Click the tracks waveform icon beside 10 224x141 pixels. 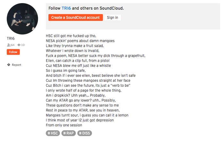pos(19,45)
